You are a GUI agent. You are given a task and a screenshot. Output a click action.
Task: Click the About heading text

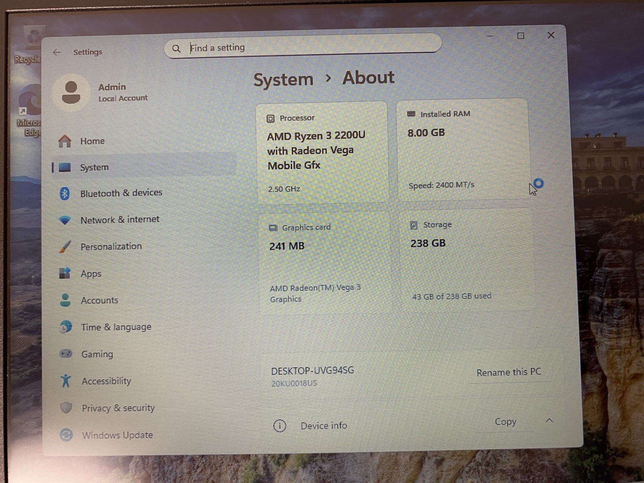point(368,78)
